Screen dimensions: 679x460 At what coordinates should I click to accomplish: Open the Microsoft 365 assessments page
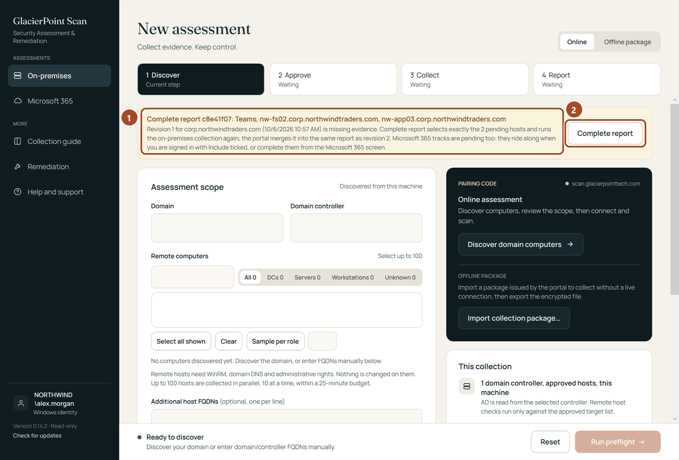59,101
